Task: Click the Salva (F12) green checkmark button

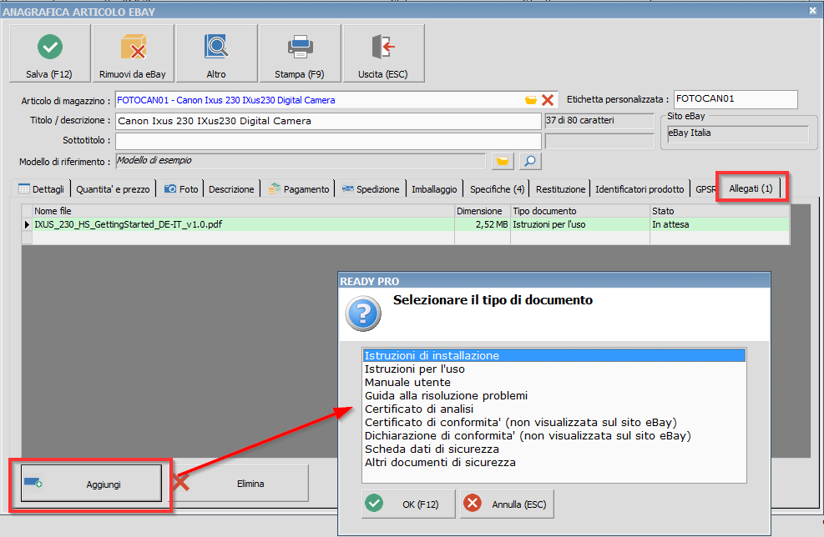Action: tap(50, 53)
